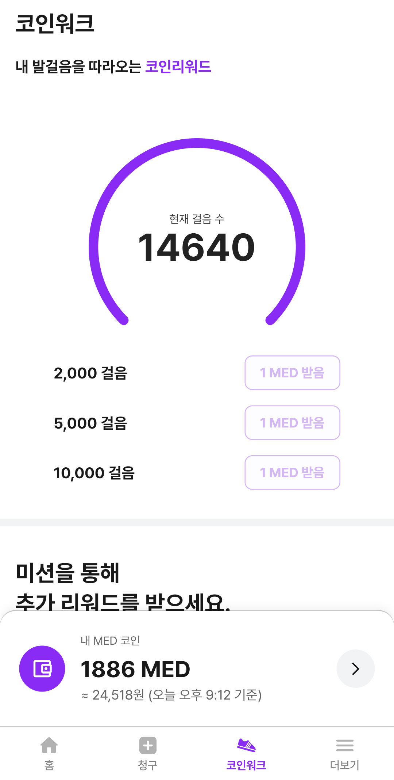This screenshot has height=780, width=394.
Task: Open the home icon in bottom navigation
Action: 49,745
